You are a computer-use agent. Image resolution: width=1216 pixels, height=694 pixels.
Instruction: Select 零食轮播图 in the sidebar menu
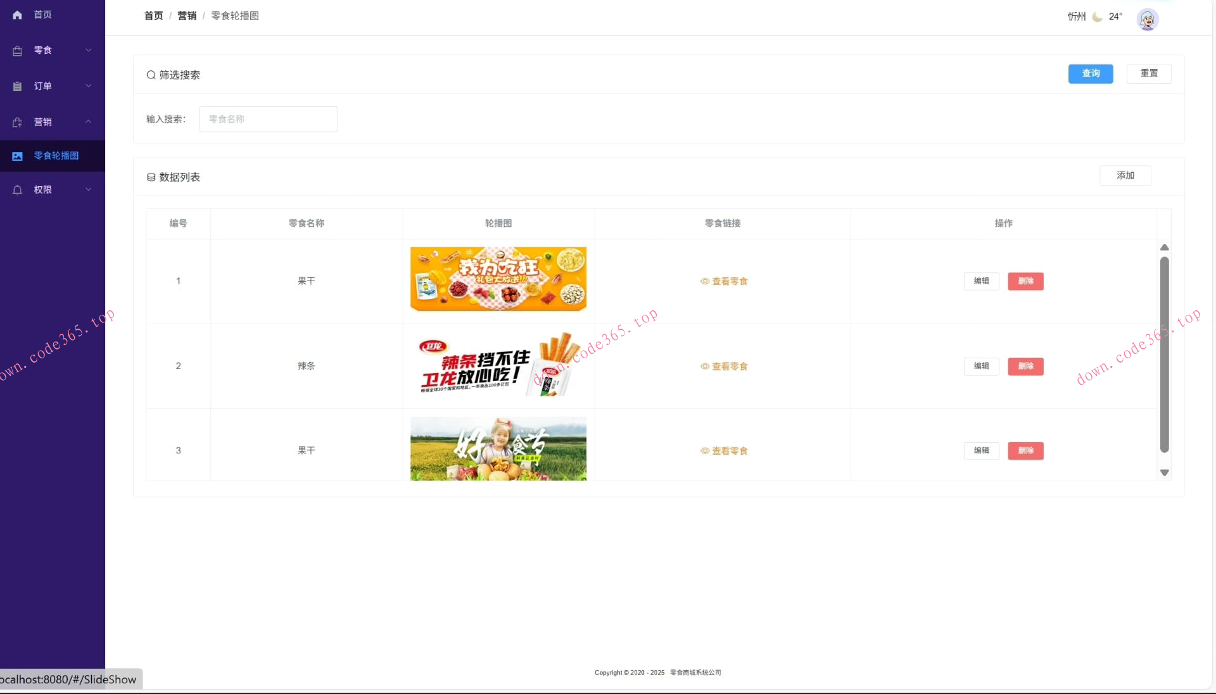tap(56, 156)
